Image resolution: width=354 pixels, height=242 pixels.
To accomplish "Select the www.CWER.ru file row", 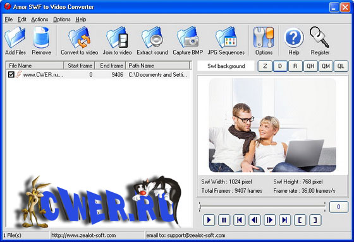I will click(98, 74).
